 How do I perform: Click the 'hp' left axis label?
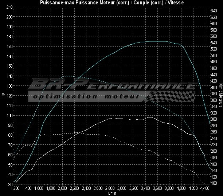pos(3,96)
